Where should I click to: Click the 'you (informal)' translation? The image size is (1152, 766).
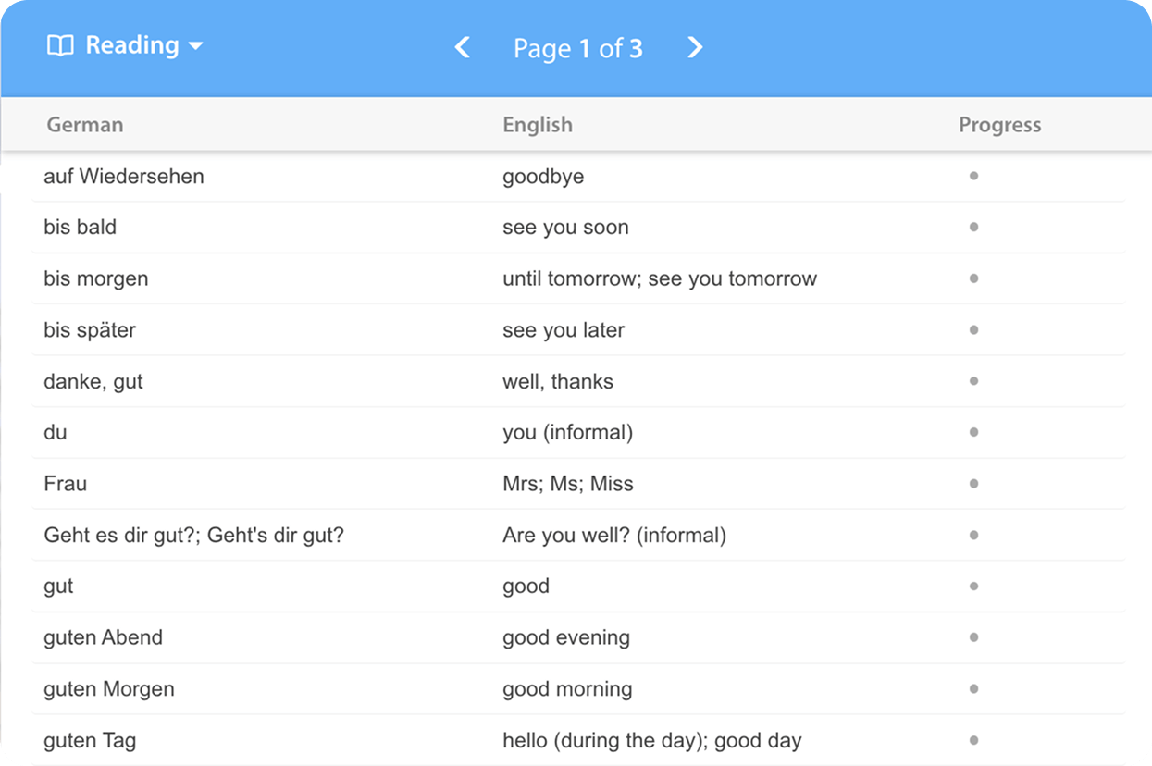click(567, 432)
